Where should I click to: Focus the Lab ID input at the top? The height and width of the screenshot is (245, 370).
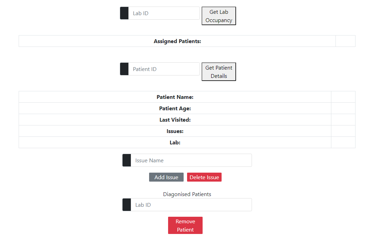point(162,13)
